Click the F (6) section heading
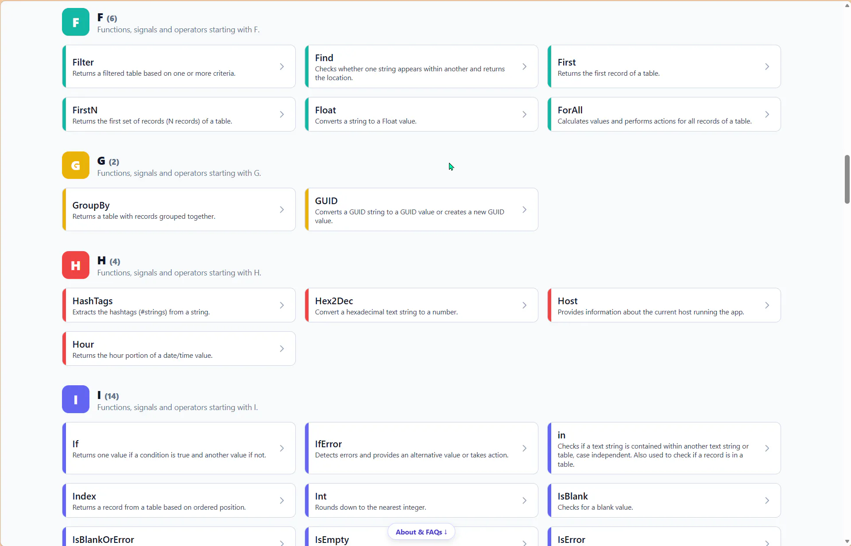The height and width of the screenshot is (546, 851). click(x=107, y=18)
